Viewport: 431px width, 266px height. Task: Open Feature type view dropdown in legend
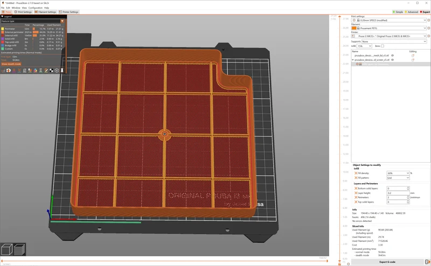32,21
